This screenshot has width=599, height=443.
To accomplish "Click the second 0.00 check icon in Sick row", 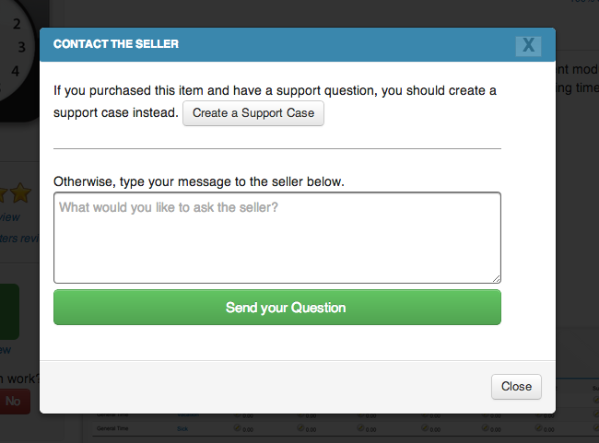I will (x=300, y=428).
